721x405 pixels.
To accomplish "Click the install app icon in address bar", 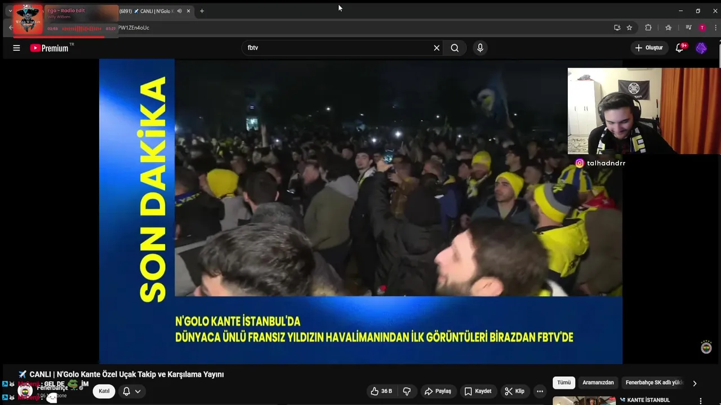I will [x=617, y=28].
